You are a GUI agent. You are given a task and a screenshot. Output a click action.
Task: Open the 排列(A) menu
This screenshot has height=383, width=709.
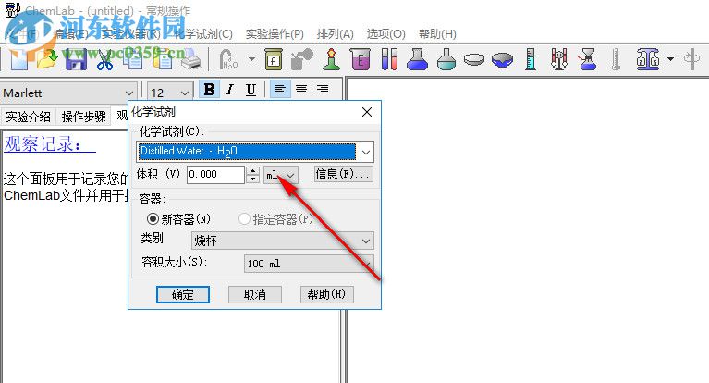335,34
